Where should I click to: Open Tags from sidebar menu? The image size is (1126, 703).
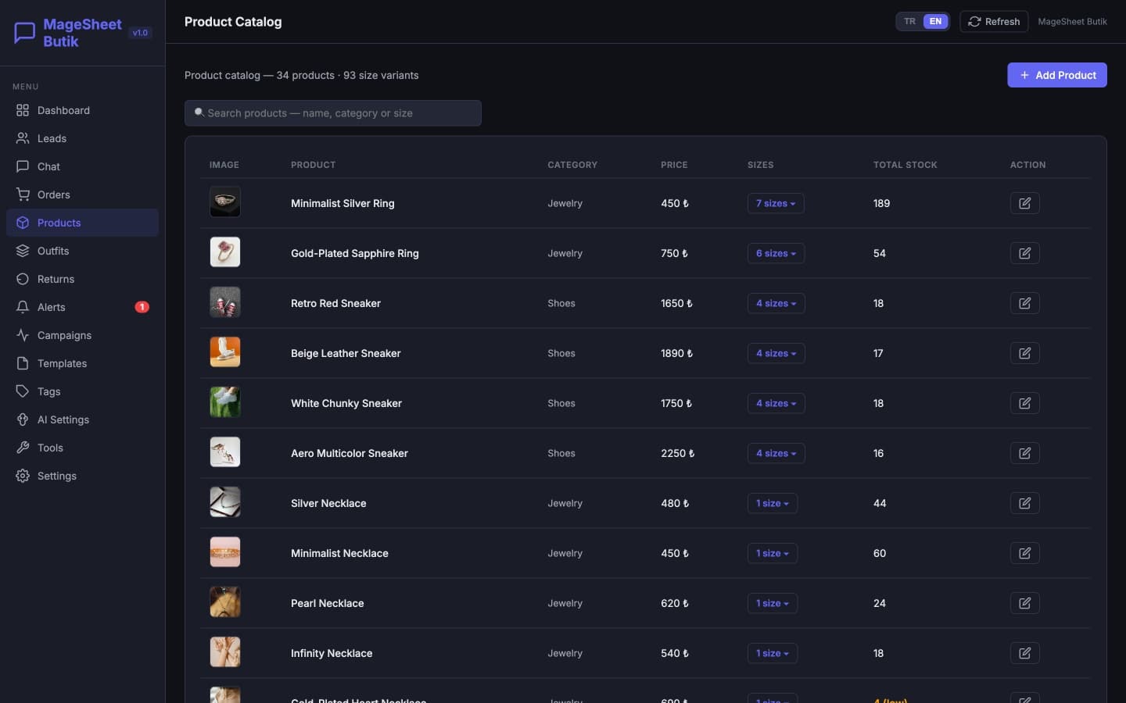(x=82, y=391)
